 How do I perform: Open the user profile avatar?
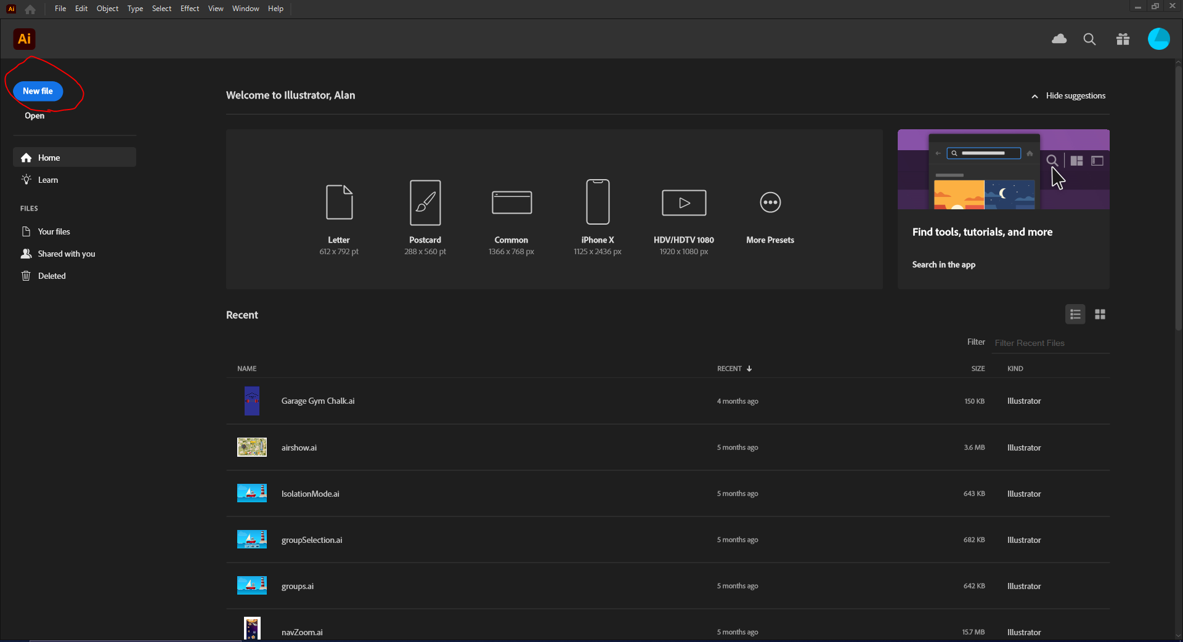[1158, 39]
